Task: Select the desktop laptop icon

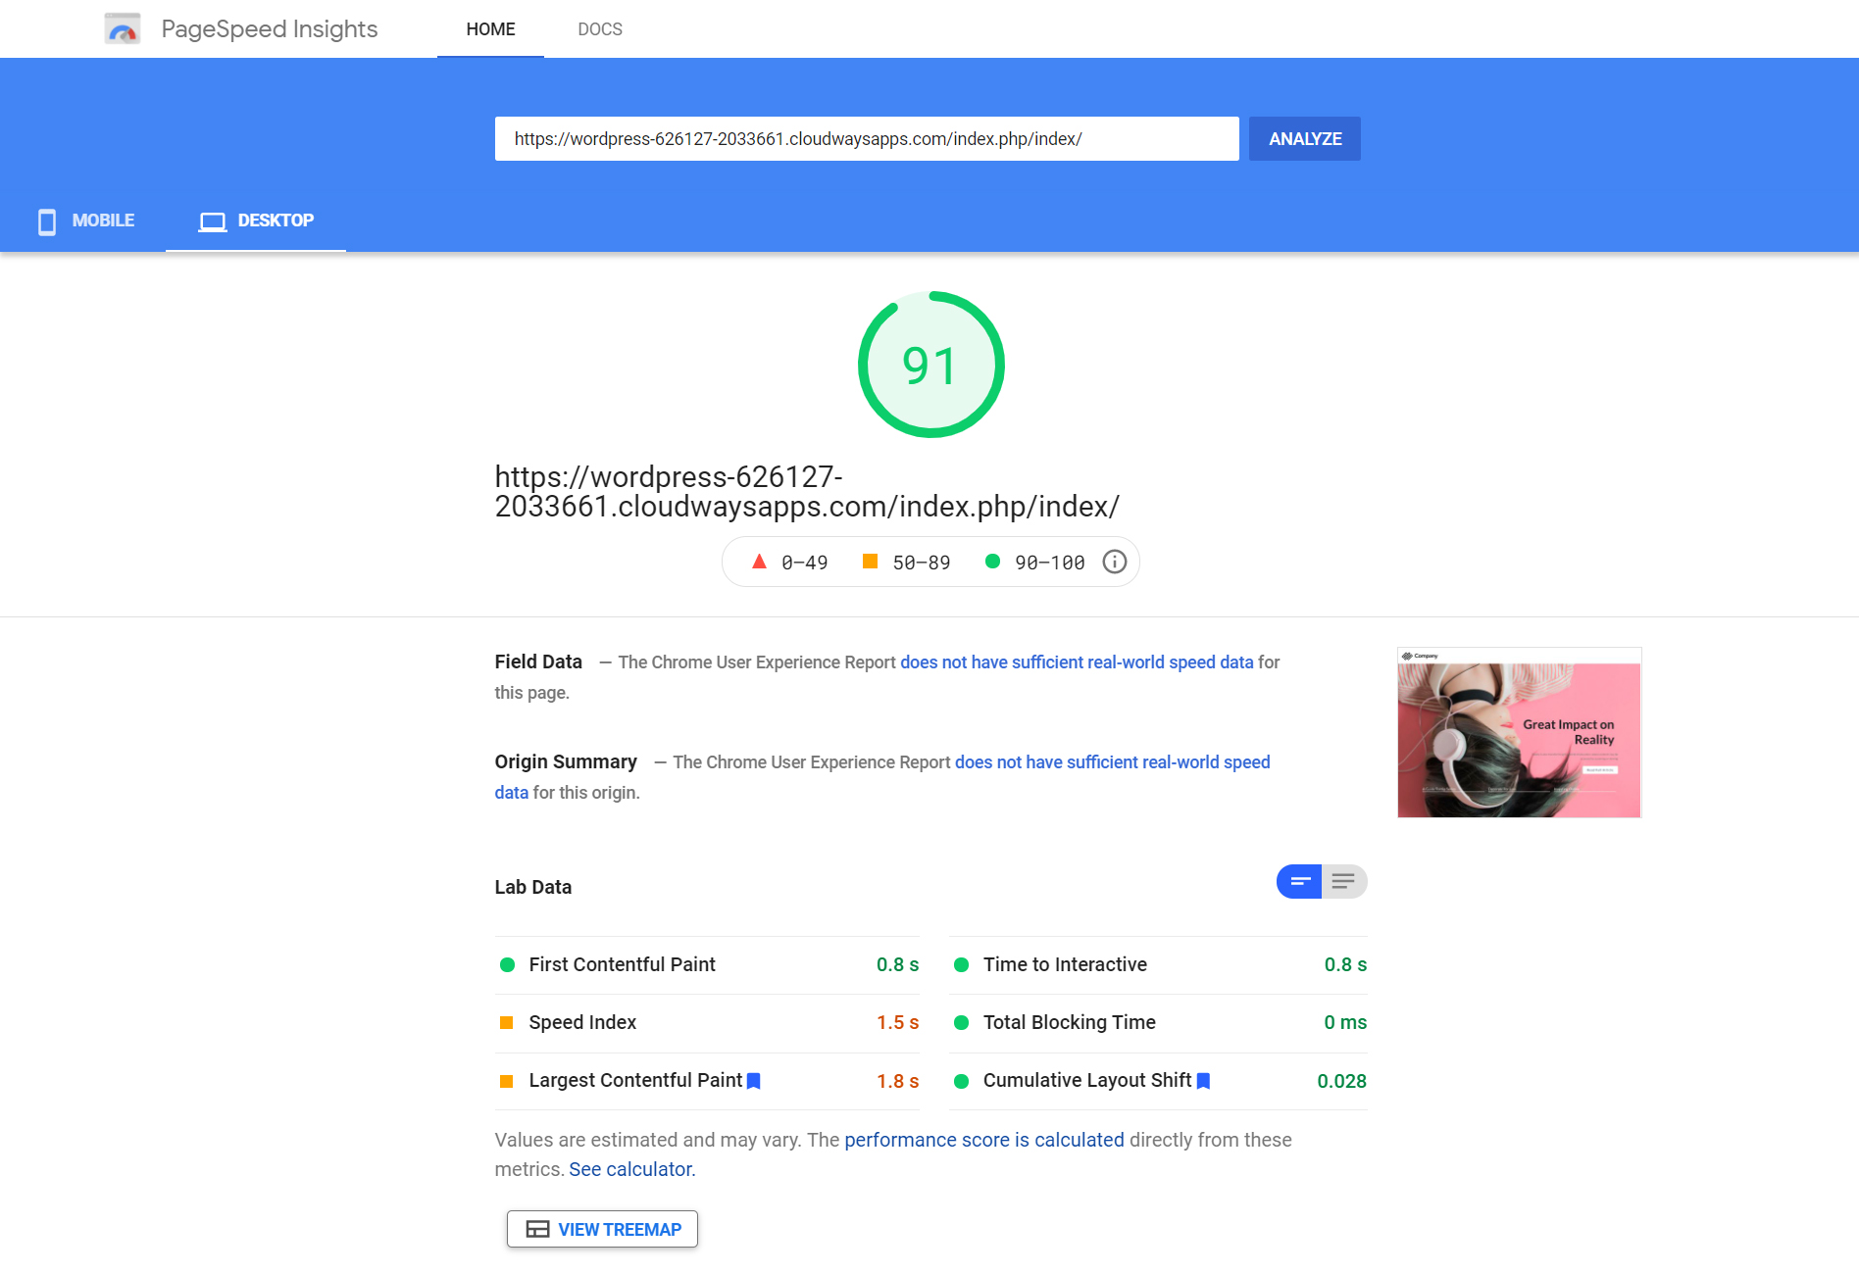Action: point(212,220)
